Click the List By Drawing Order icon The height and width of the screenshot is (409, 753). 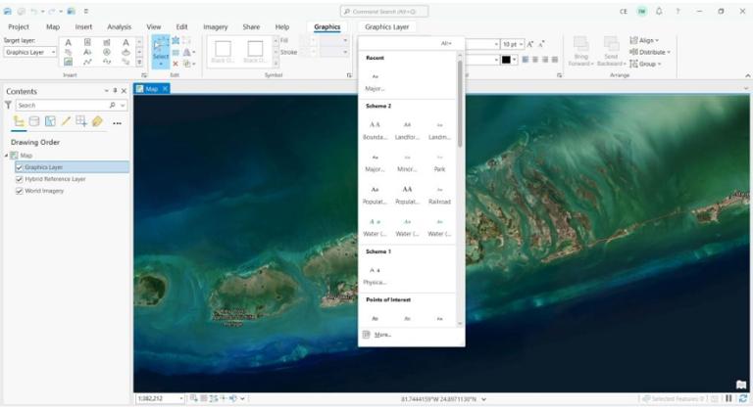(19, 121)
